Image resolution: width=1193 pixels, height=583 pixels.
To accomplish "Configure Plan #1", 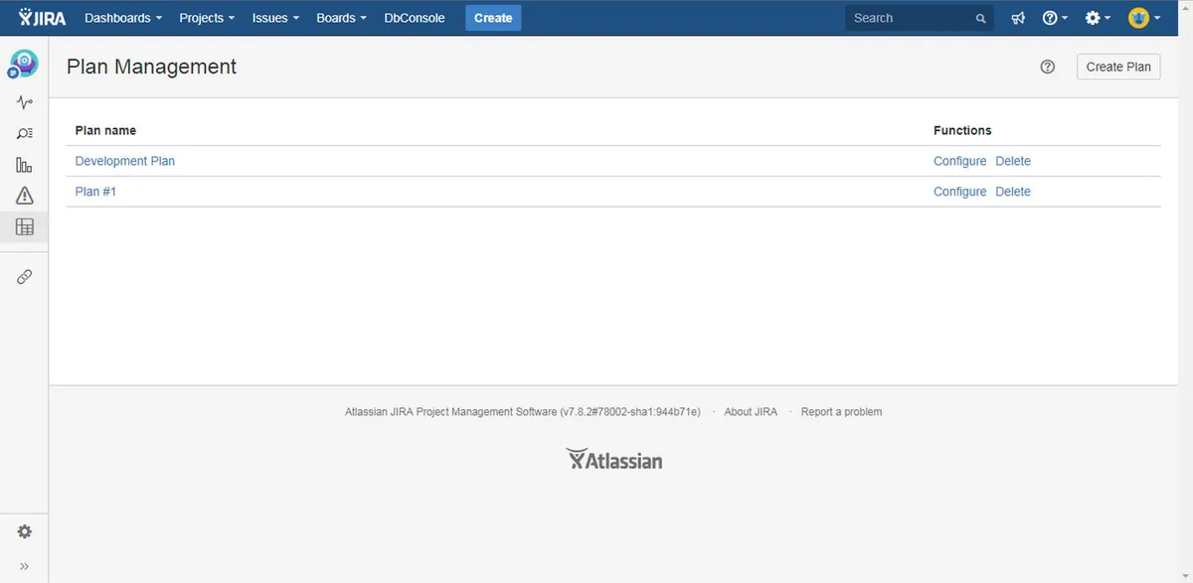I will point(960,191).
